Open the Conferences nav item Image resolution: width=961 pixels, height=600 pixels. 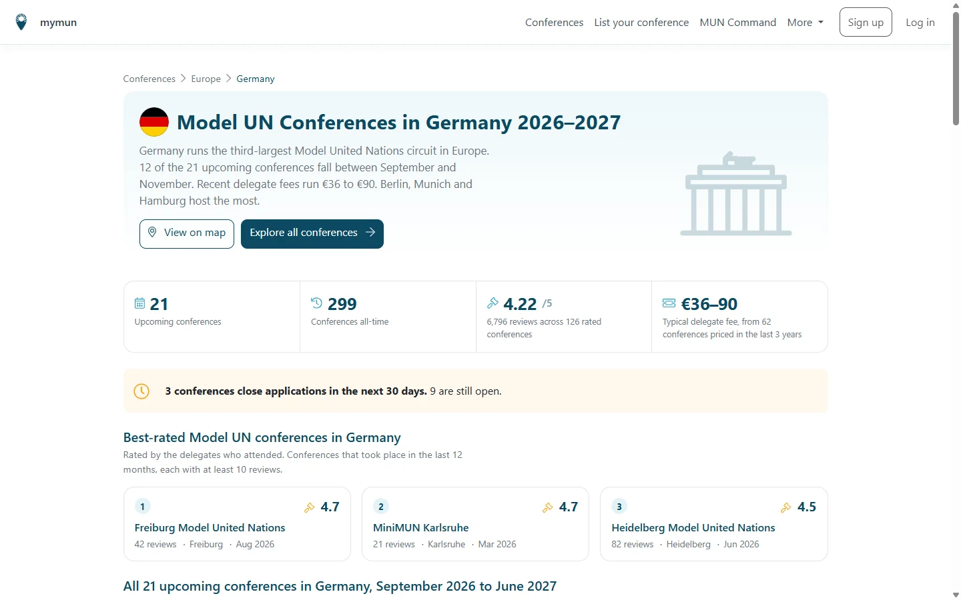tap(554, 22)
